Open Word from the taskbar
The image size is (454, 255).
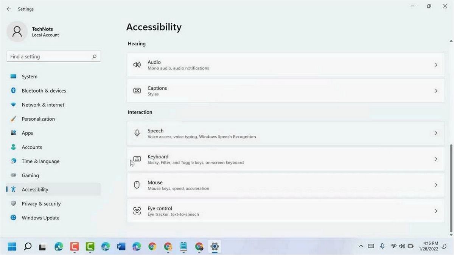(x=121, y=247)
